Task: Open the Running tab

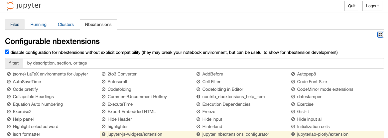Action: [38, 25]
